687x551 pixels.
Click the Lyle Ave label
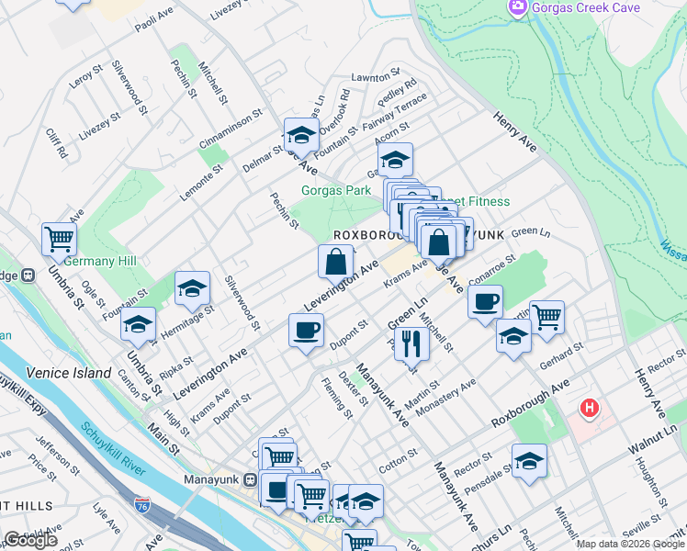pos(107,518)
